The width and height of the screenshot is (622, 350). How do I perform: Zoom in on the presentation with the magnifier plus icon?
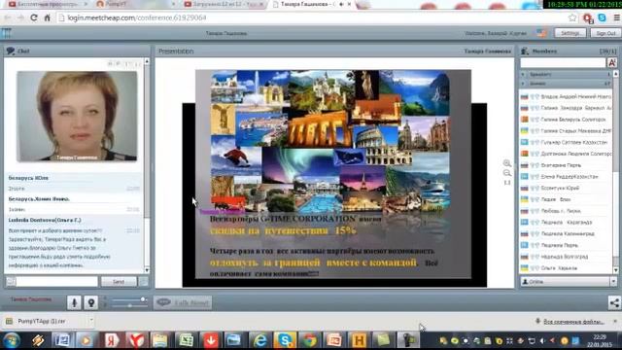507,163
